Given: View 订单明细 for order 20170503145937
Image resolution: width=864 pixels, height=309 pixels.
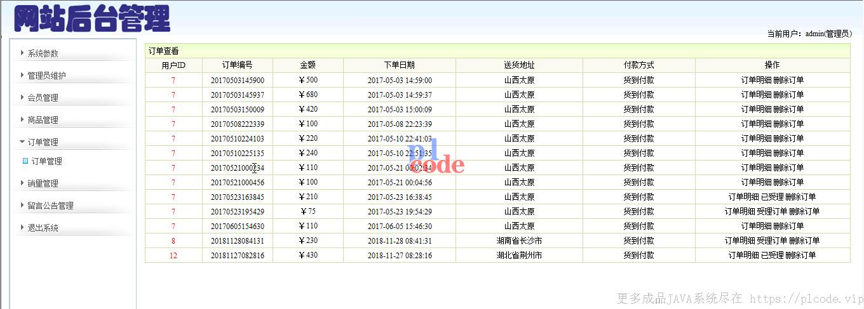Looking at the screenshot, I should 756,95.
